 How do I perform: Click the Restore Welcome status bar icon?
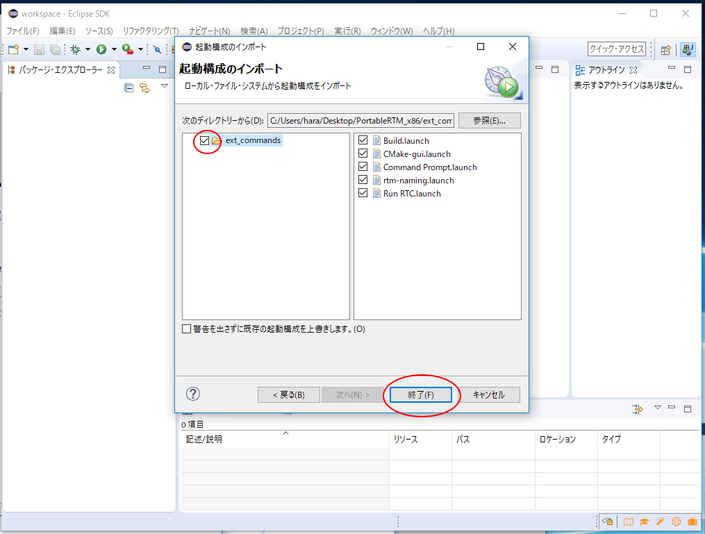tap(608, 522)
